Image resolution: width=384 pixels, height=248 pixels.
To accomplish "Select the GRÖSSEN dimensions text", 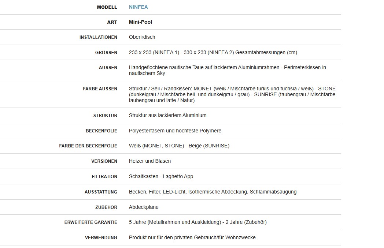I will pos(213,52).
